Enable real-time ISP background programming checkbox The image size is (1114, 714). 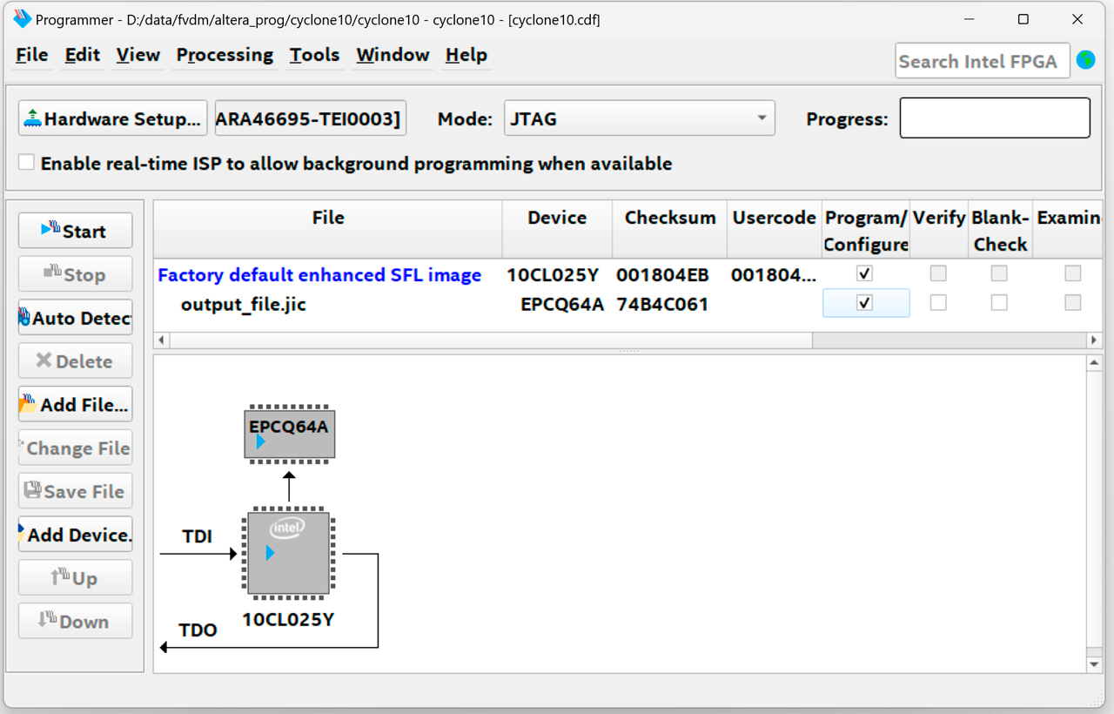tap(27, 163)
